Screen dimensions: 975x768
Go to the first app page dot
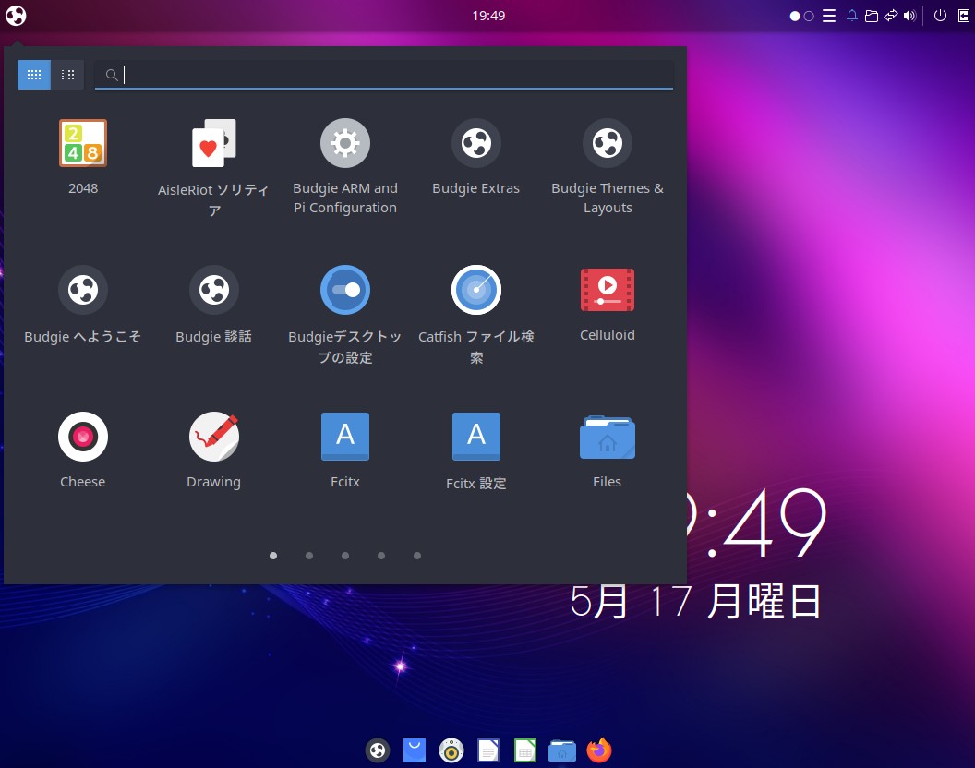(273, 556)
